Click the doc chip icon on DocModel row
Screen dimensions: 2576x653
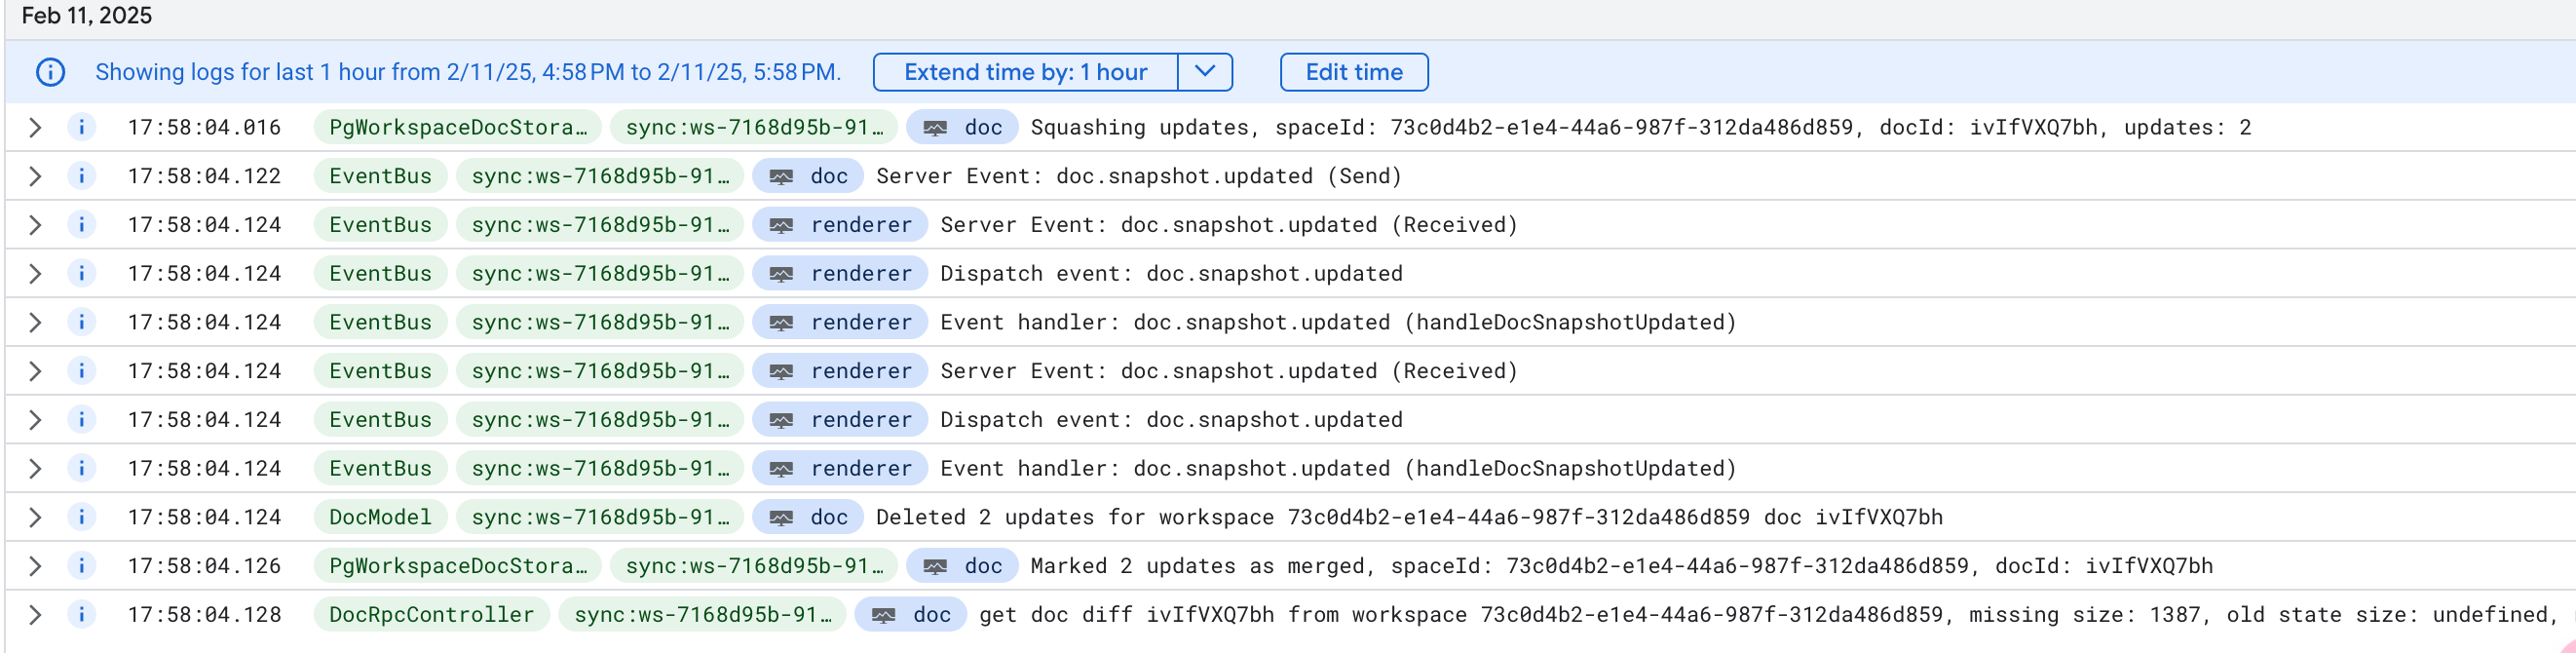pyautogui.click(x=781, y=518)
